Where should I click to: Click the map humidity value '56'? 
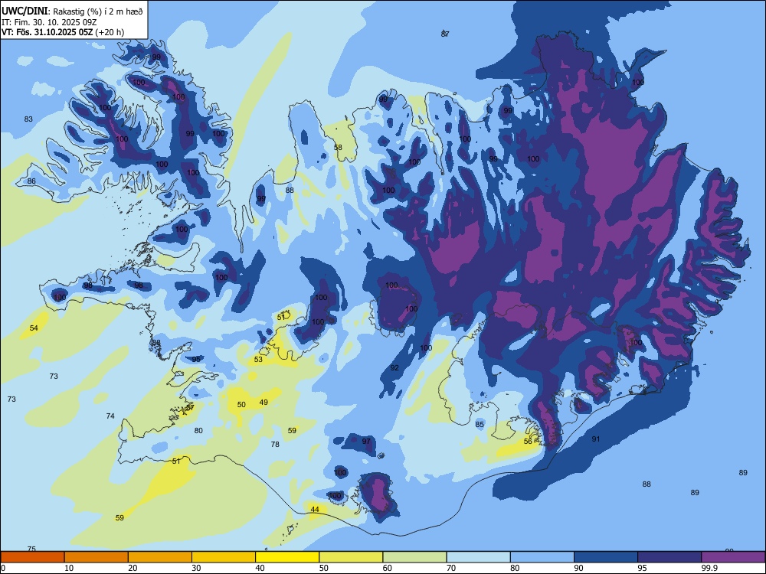click(528, 442)
